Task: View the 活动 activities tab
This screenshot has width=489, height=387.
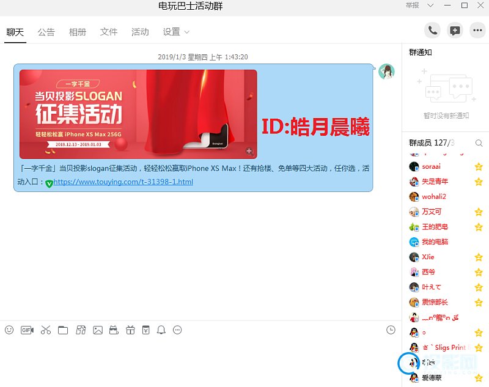Action: 140,32
